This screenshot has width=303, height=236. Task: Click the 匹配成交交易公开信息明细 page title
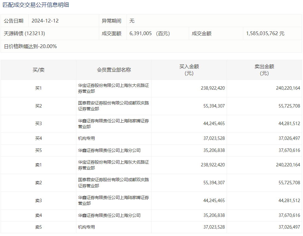36,5
